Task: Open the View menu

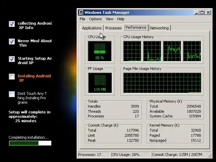Action: coord(109,19)
